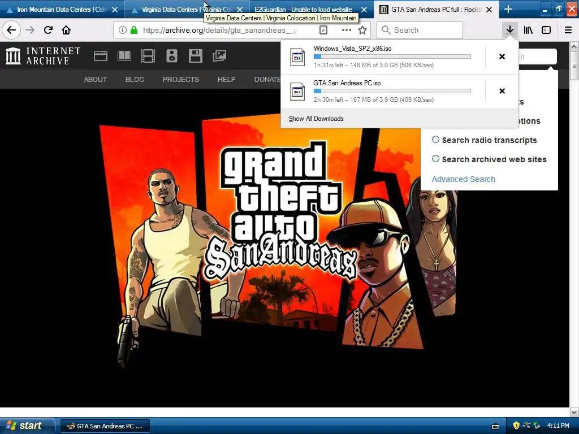Click Windows_Vista_SP2_x86.iso download progress bar
Image resolution: width=579 pixels, height=434 pixels.
[392, 57]
